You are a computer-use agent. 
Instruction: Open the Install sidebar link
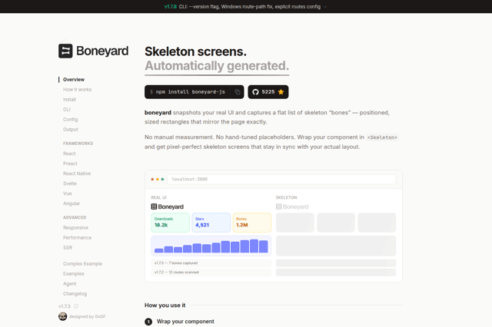(69, 100)
